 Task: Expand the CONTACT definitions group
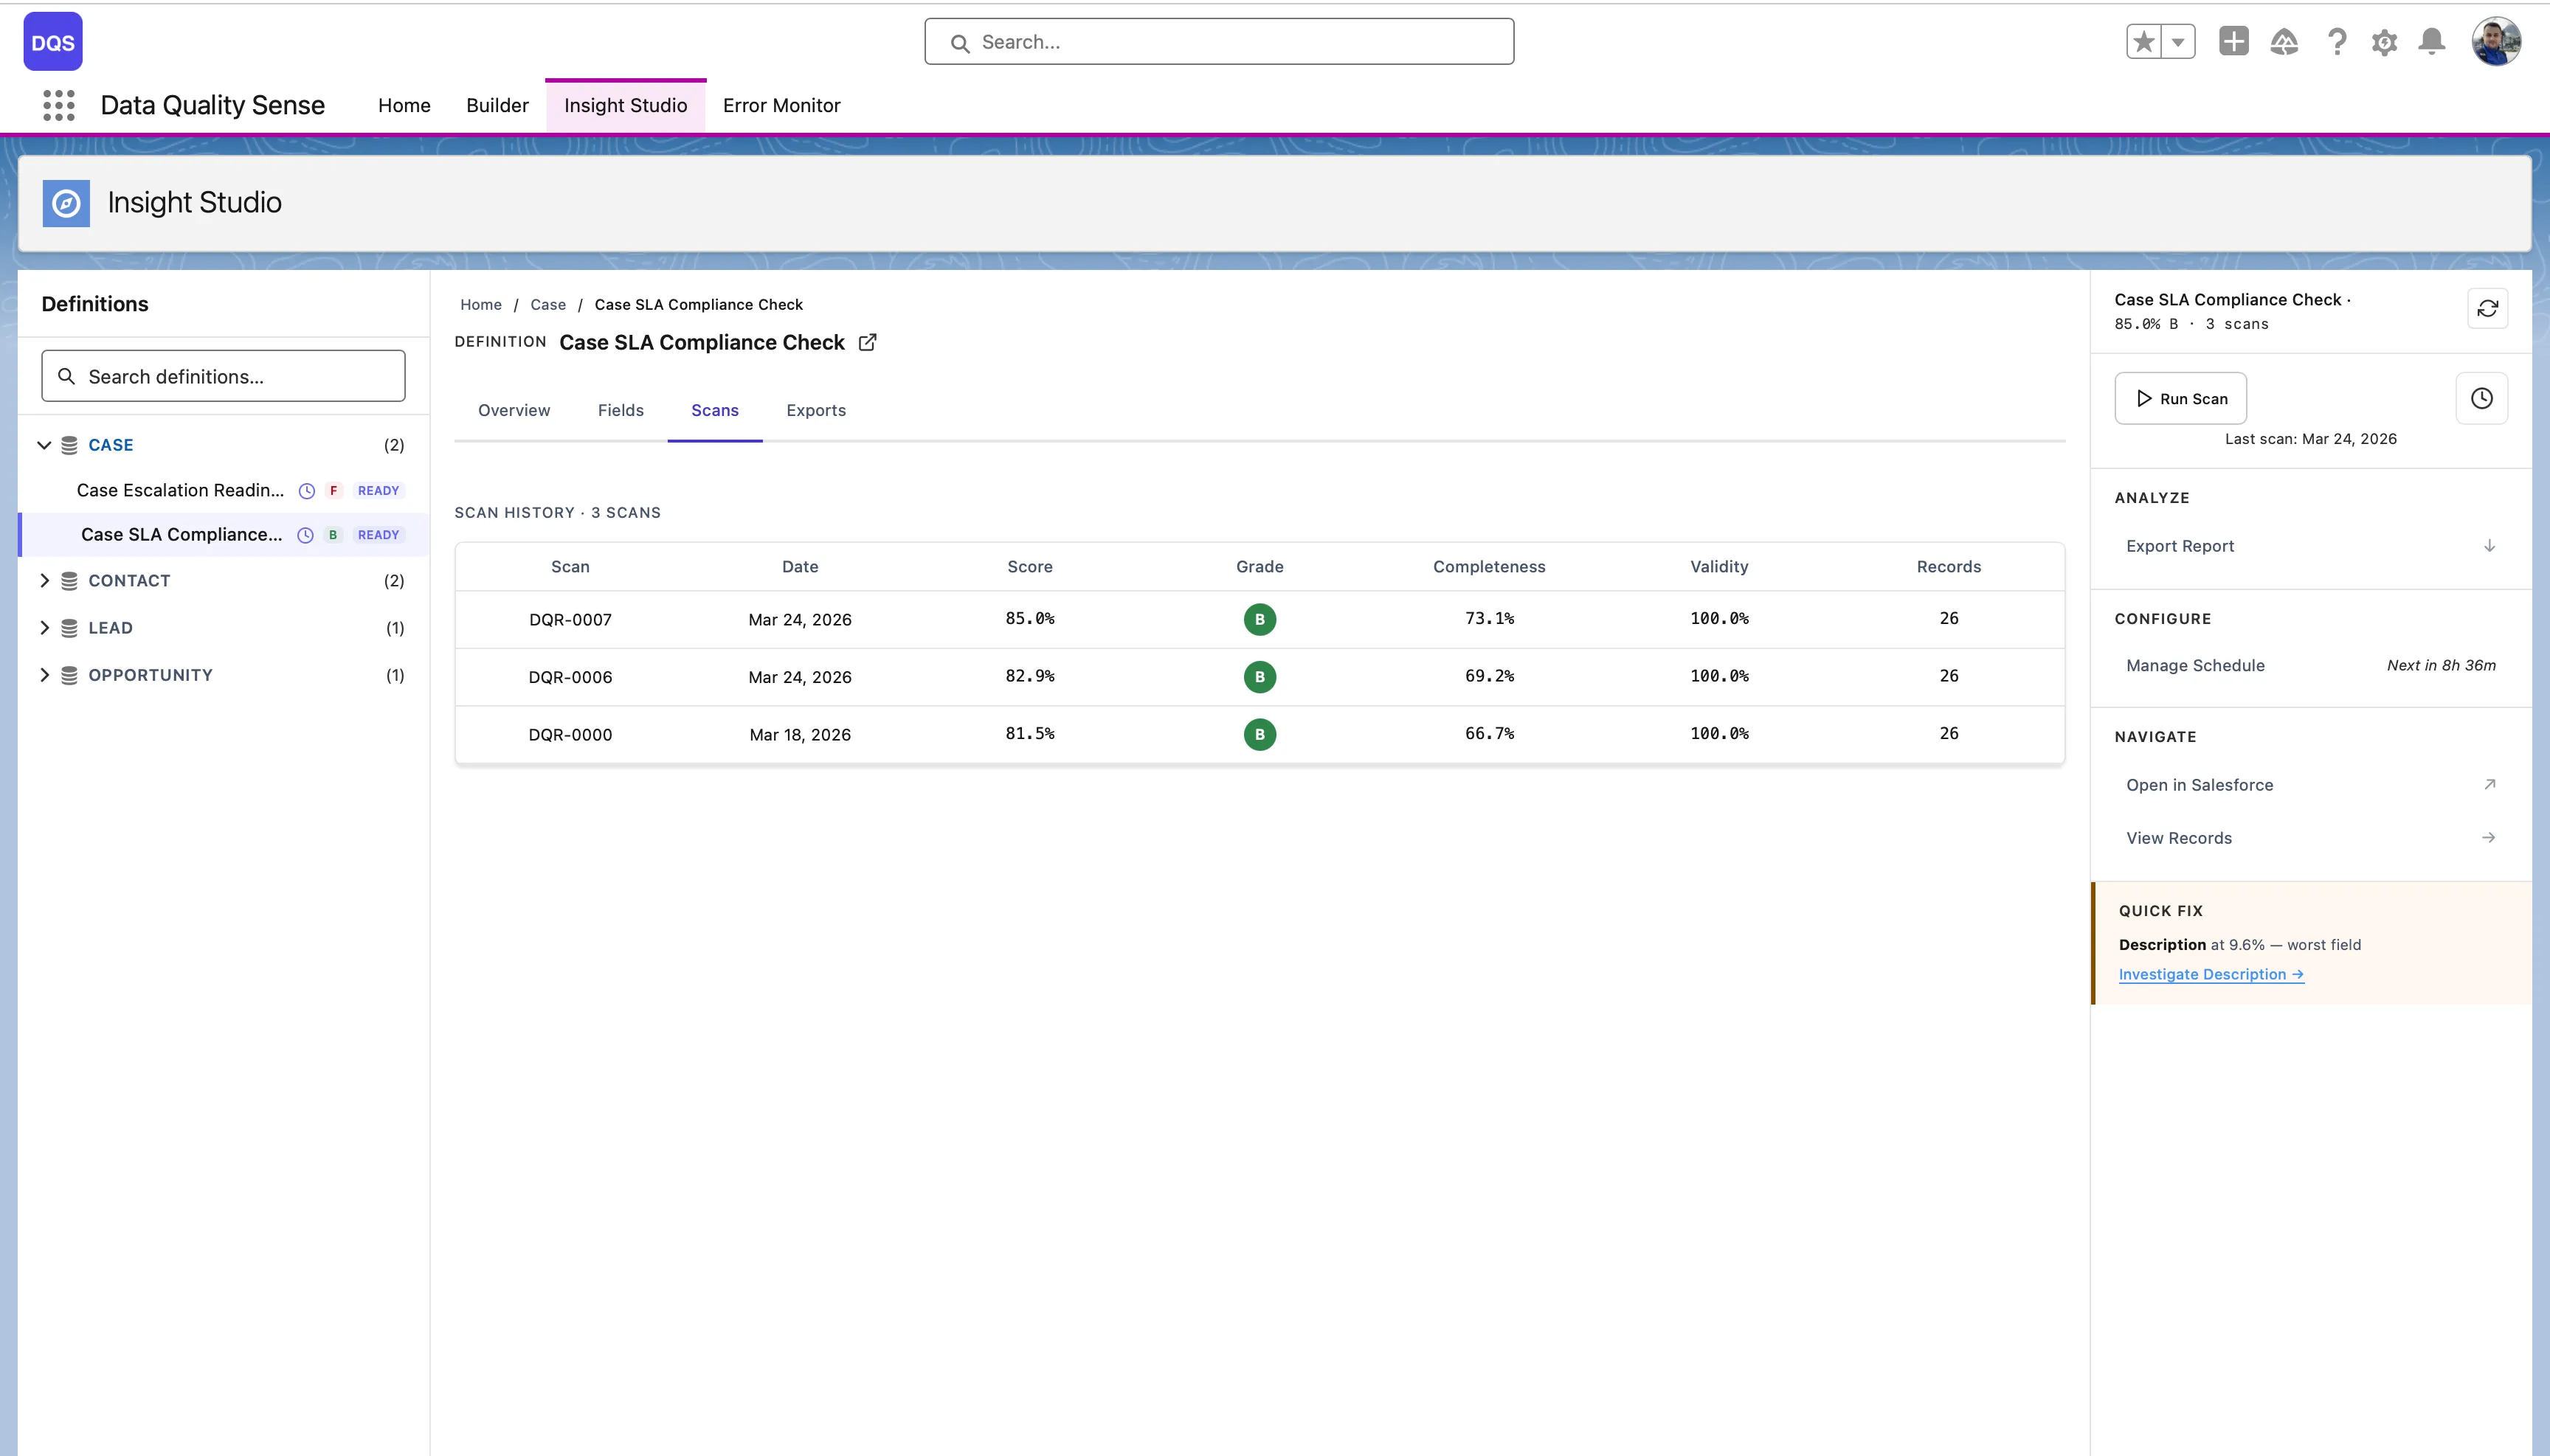44,580
